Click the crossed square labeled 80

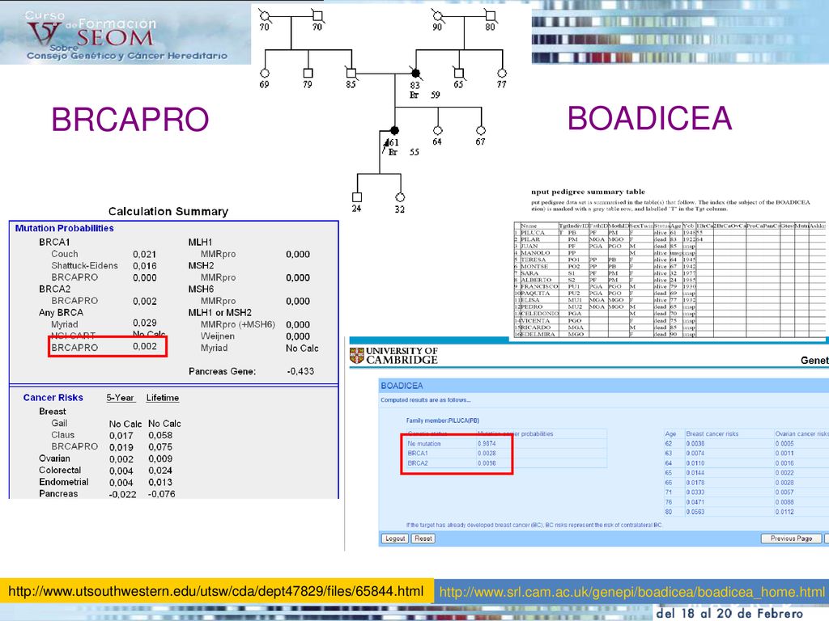[x=491, y=16]
